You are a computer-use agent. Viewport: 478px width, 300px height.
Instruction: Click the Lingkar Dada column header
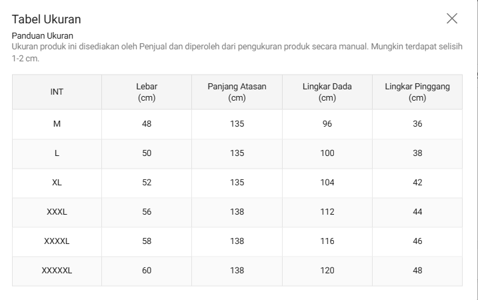click(327, 92)
